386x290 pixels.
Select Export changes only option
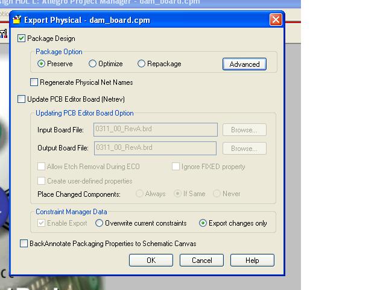click(203, 223)
